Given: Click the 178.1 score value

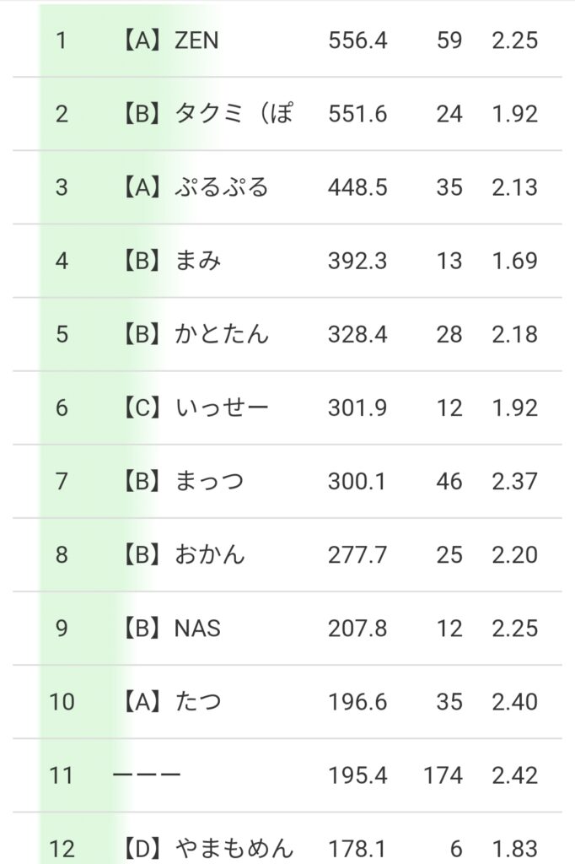Looking at the screenshot, I should (357, 848).
